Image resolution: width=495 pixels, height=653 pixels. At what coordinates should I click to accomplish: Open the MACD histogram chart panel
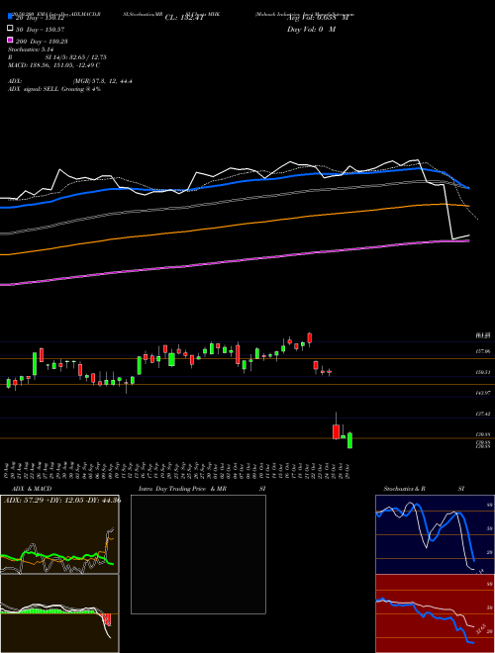point(59,613)
